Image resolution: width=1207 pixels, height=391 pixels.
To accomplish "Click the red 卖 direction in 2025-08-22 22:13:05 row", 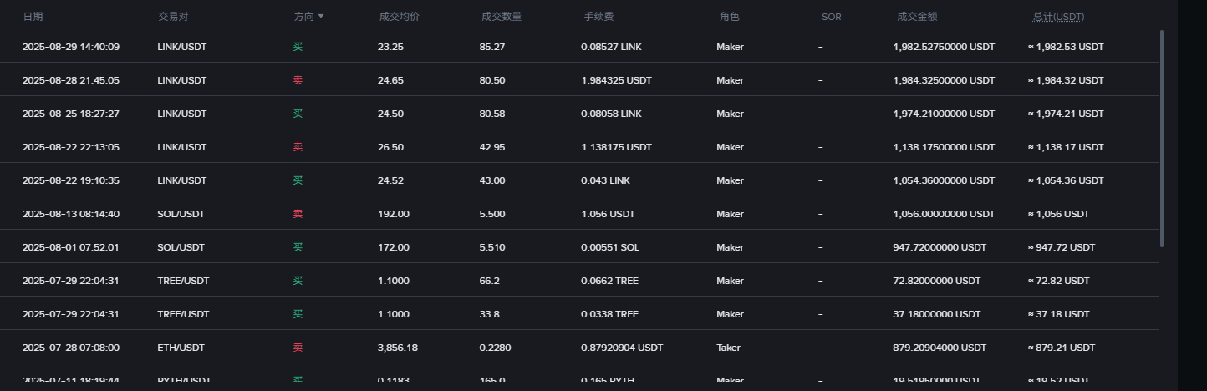I will [298, 147].
